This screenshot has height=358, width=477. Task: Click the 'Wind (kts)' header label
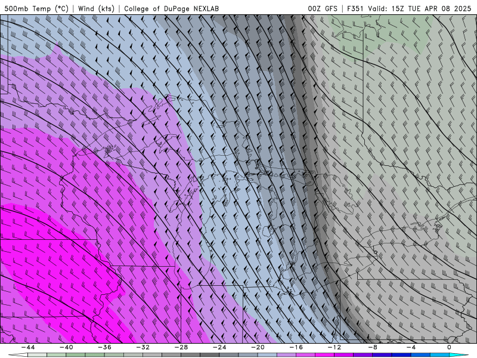[96, 8]
